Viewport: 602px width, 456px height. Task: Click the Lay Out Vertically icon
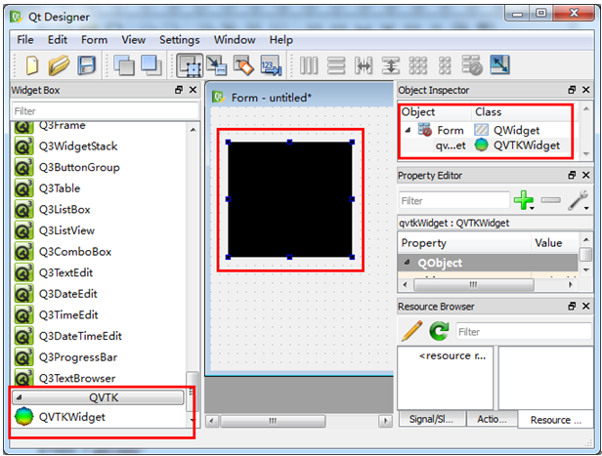(336, 65)
